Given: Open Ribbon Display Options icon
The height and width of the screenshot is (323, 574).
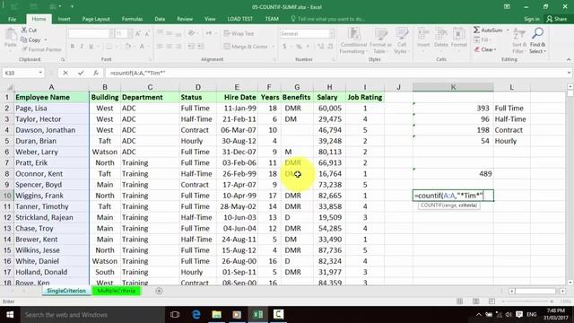Looking at the screenshot, I should click(x=507, y=6).
